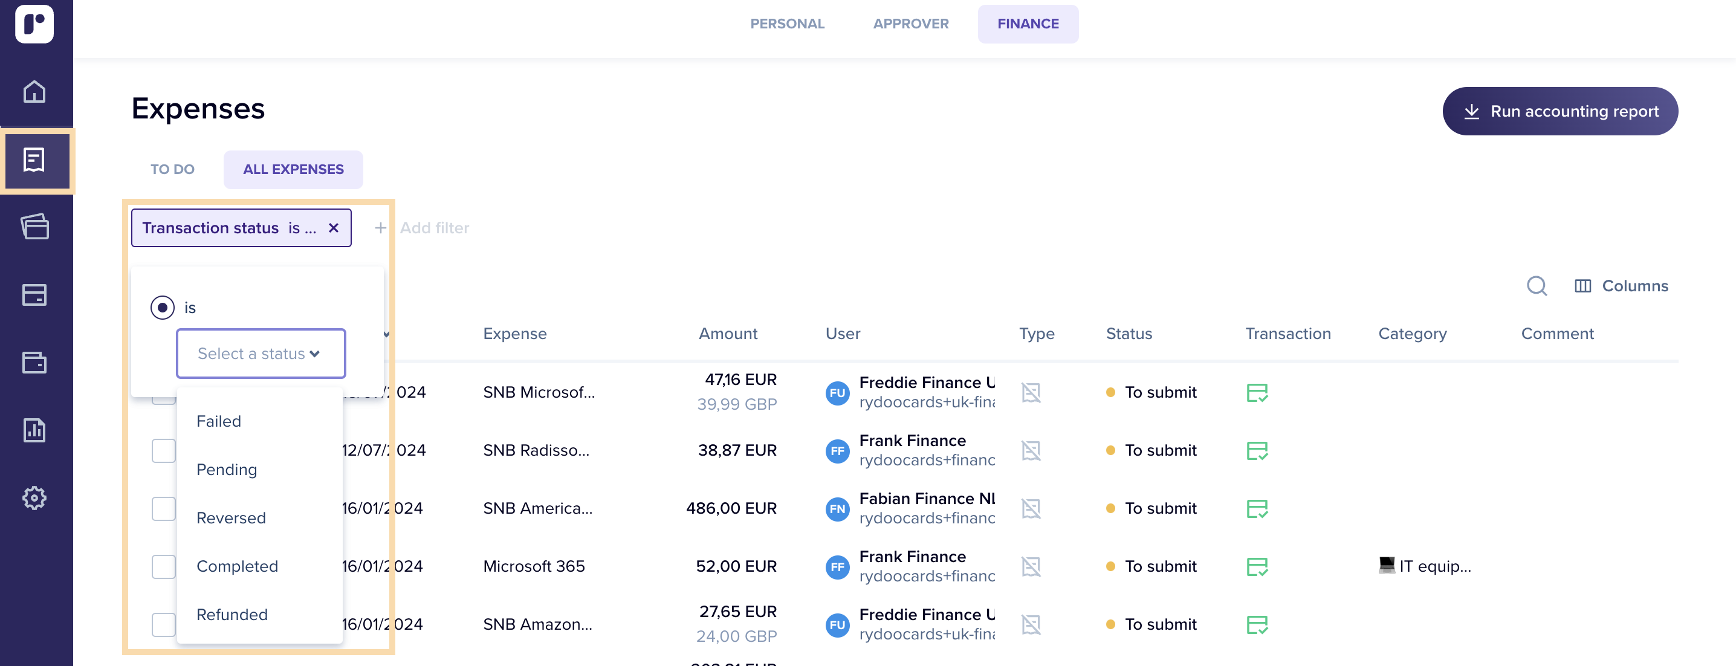Image resolution: width=1736 pixels, height=666 pixels.
Task: Click the green transaction icon for SNB America row
Action: (1257, 508)
